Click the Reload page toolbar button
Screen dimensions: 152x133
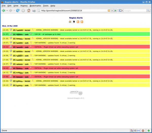[18, 11]
